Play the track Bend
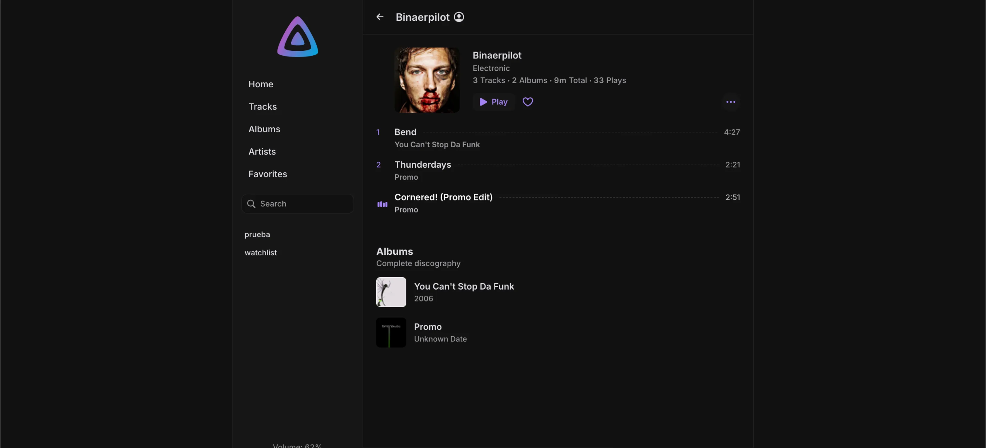The width and height of the screenshot is (986, 448). [406, 132]
